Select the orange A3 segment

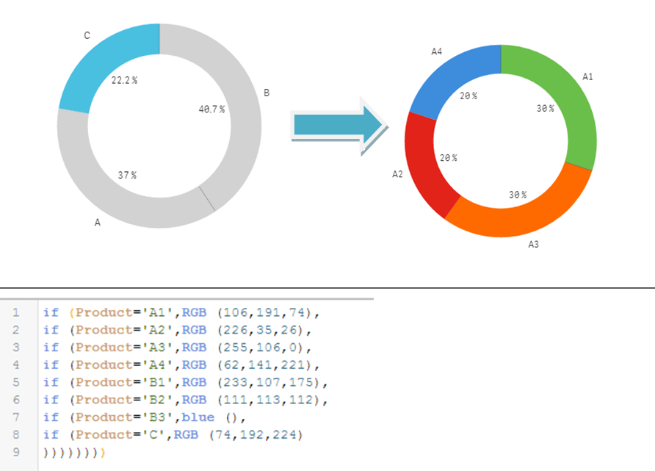pos(499,220)
